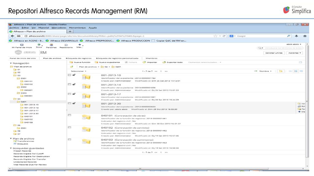The image size is (314, 176).
Task: Open the Repositorio icon
Action: tap(66, 45)
